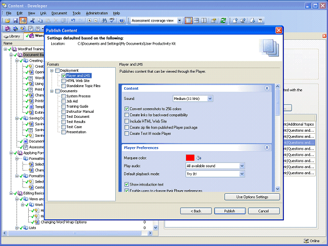Viewport: 328px width, 246px height.
Task: Select the Additional Topics row in background list
Action: (299, 124)
